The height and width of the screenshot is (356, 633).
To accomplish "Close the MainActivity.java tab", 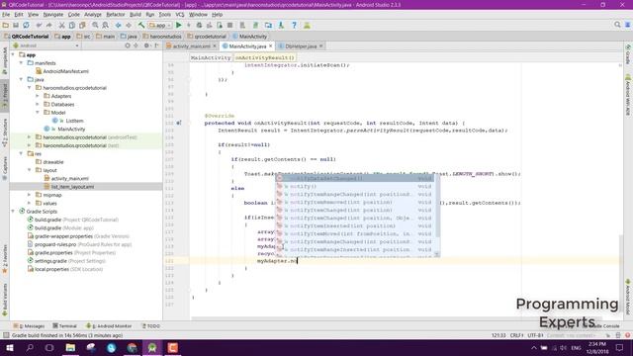I will coord(270,46).
